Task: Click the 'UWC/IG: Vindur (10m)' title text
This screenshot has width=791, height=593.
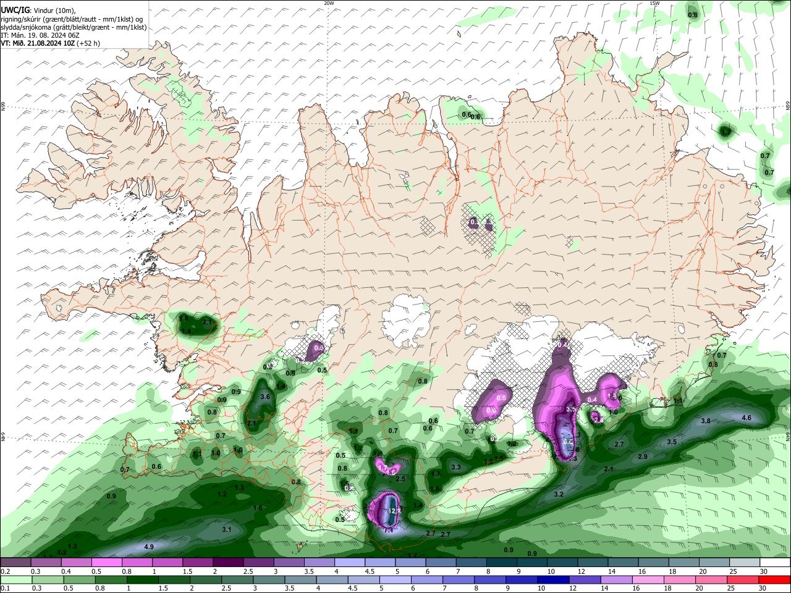Action: 38,10
